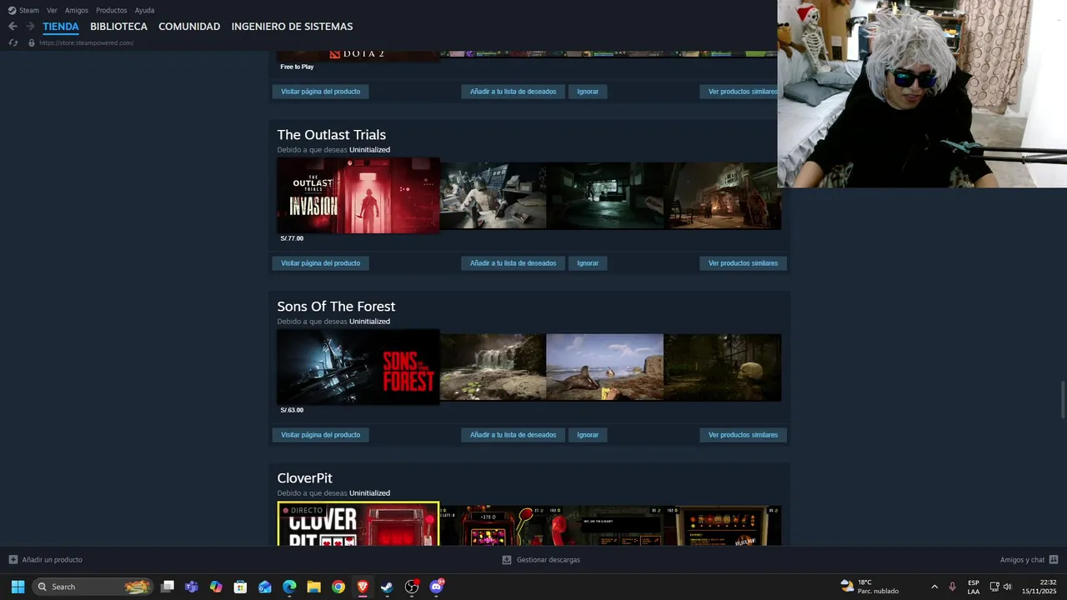Open Microsoft Store from the taskbar
1067x600 pixels.
pyautogui.click(x=240, y=587)
